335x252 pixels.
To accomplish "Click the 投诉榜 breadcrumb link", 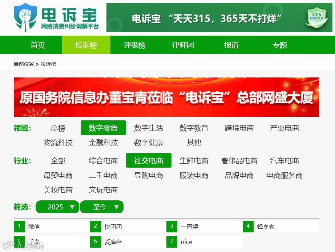I will pyautogui.click(x=48, y=64).
